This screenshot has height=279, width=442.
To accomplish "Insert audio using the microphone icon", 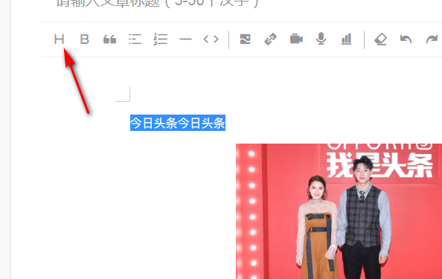I will click(x=321, y=39).
